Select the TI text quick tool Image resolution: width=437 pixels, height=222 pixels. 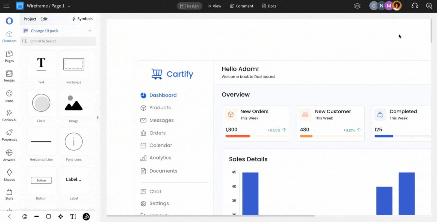(x=73, y=217)
